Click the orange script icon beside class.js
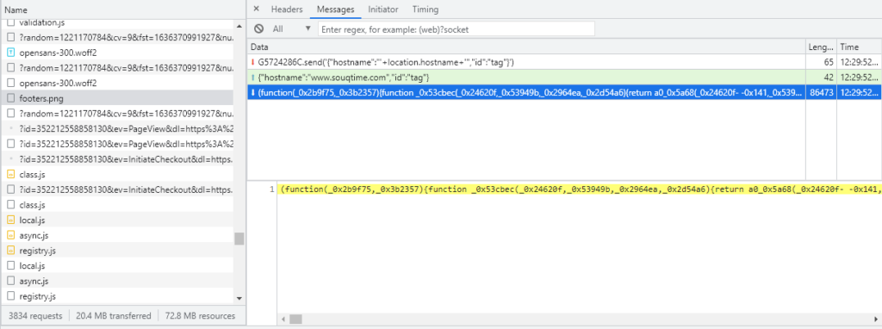 [10, 174]
